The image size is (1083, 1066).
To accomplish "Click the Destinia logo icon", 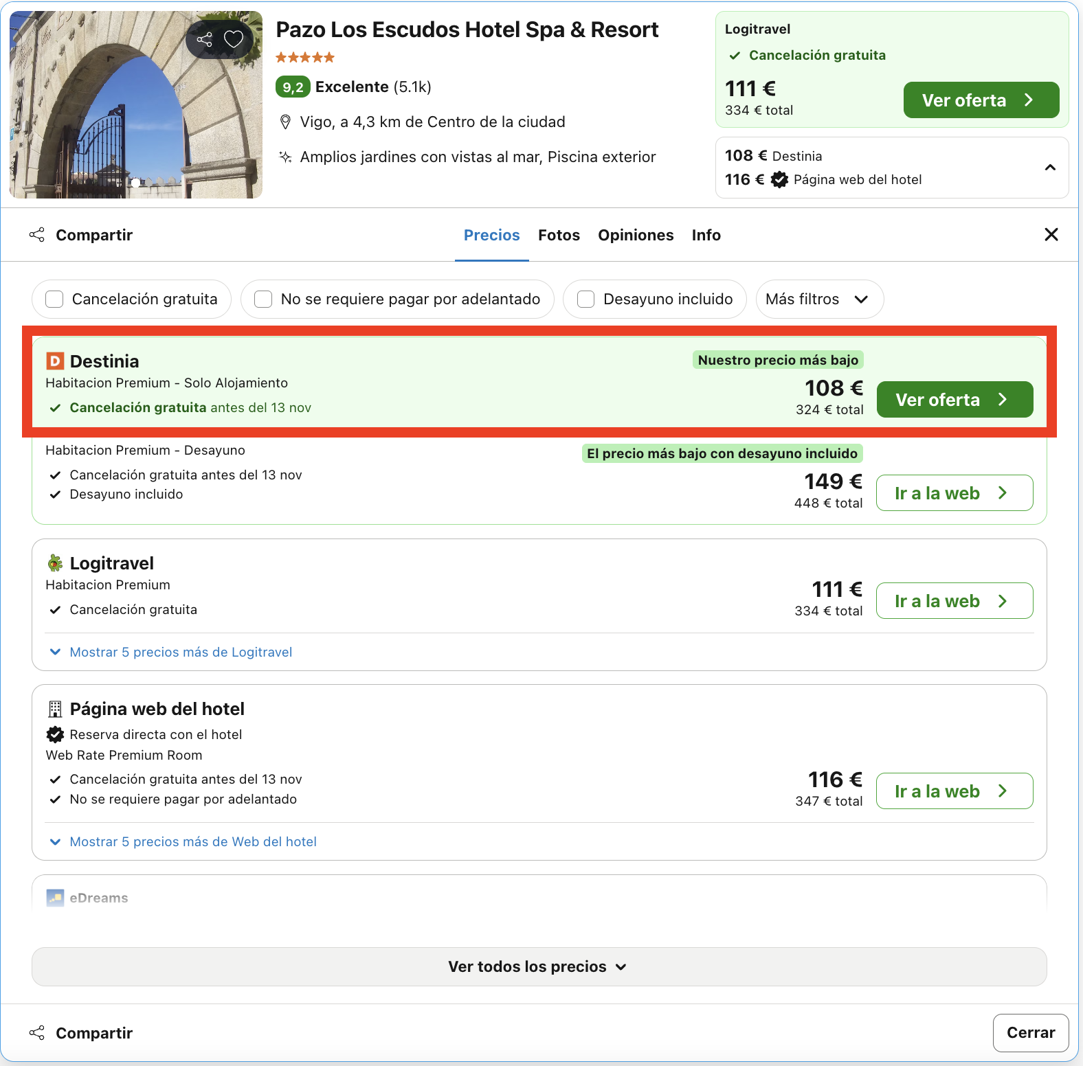I will tap(55, 361).
